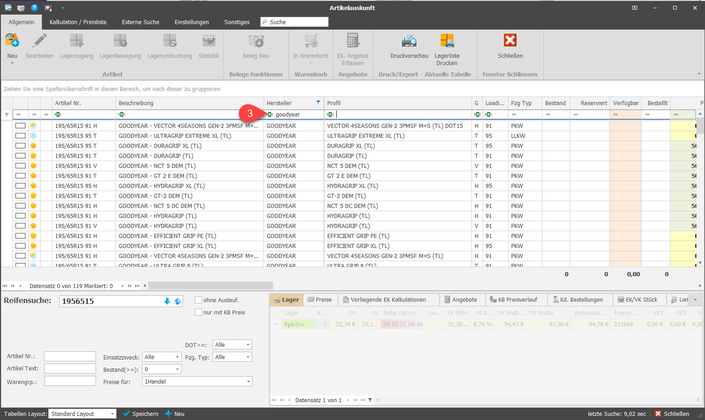The width and height of the screenshot is (705, 420).
Task: Open the Bestand(>=) dropdown
Action: [177, 369]
